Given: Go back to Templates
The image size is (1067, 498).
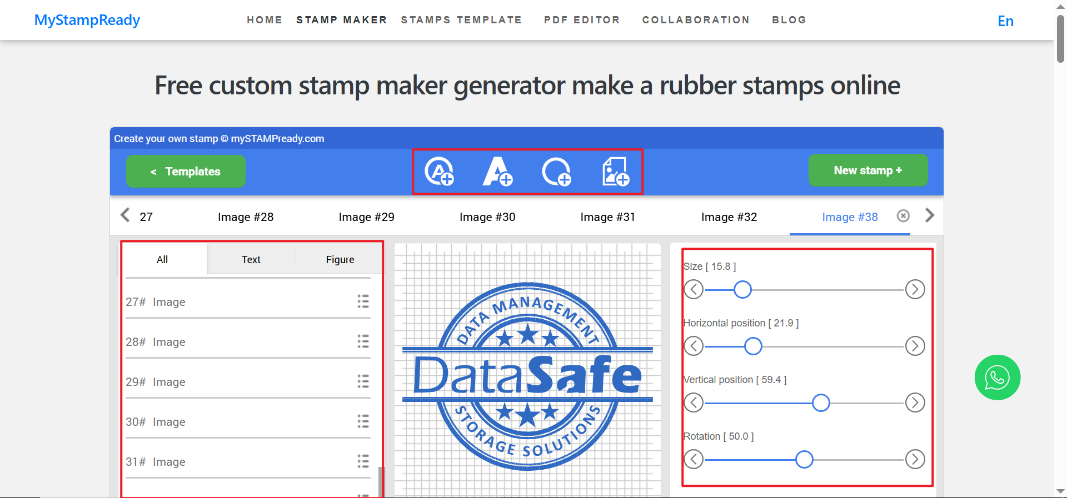Looking at the screenshot, I should (186, 171).
